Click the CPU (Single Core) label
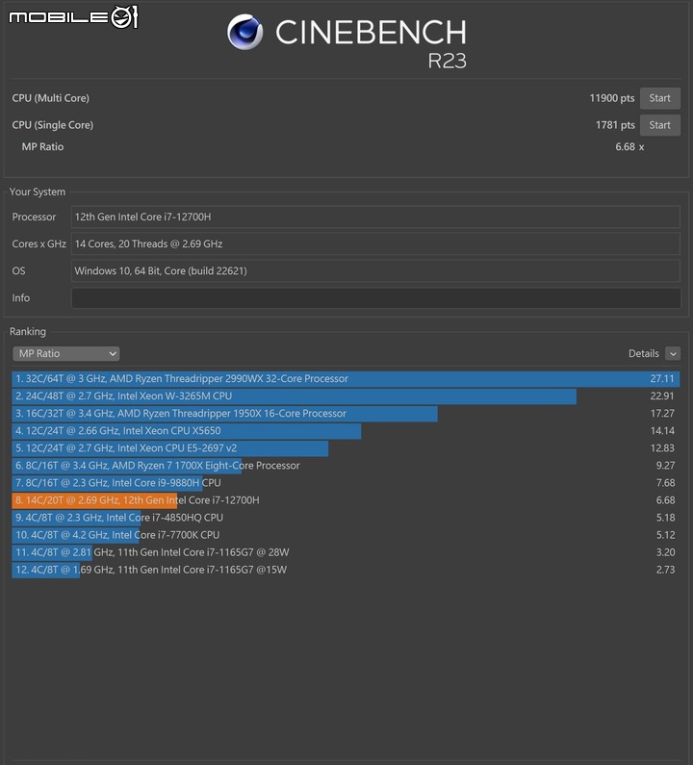This screenshot has height=765, width=693. [53, 125]
